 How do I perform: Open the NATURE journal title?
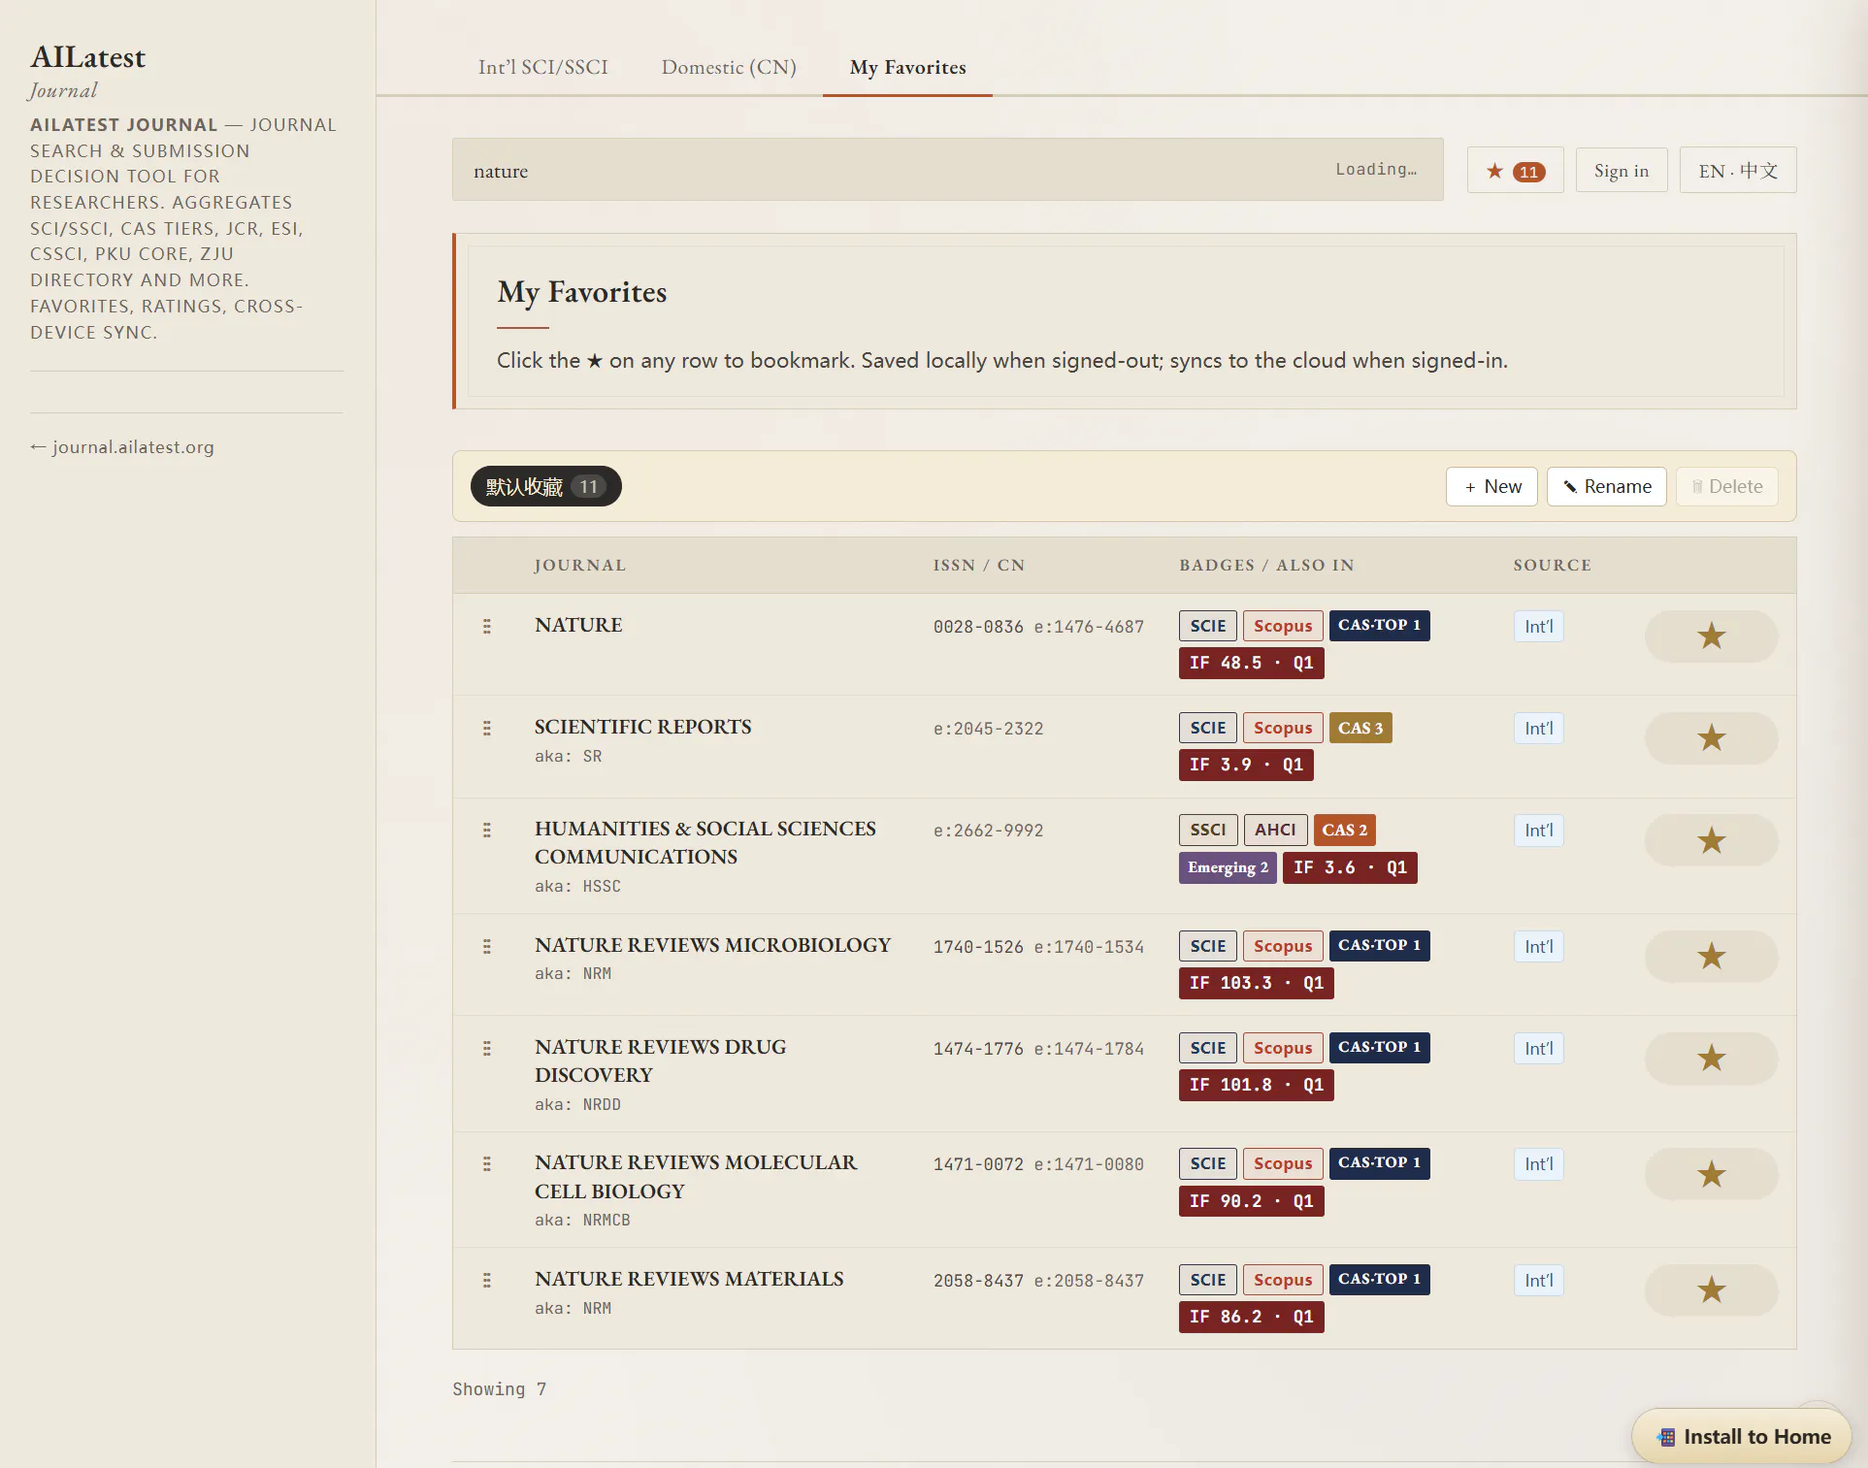pos(578,625)
